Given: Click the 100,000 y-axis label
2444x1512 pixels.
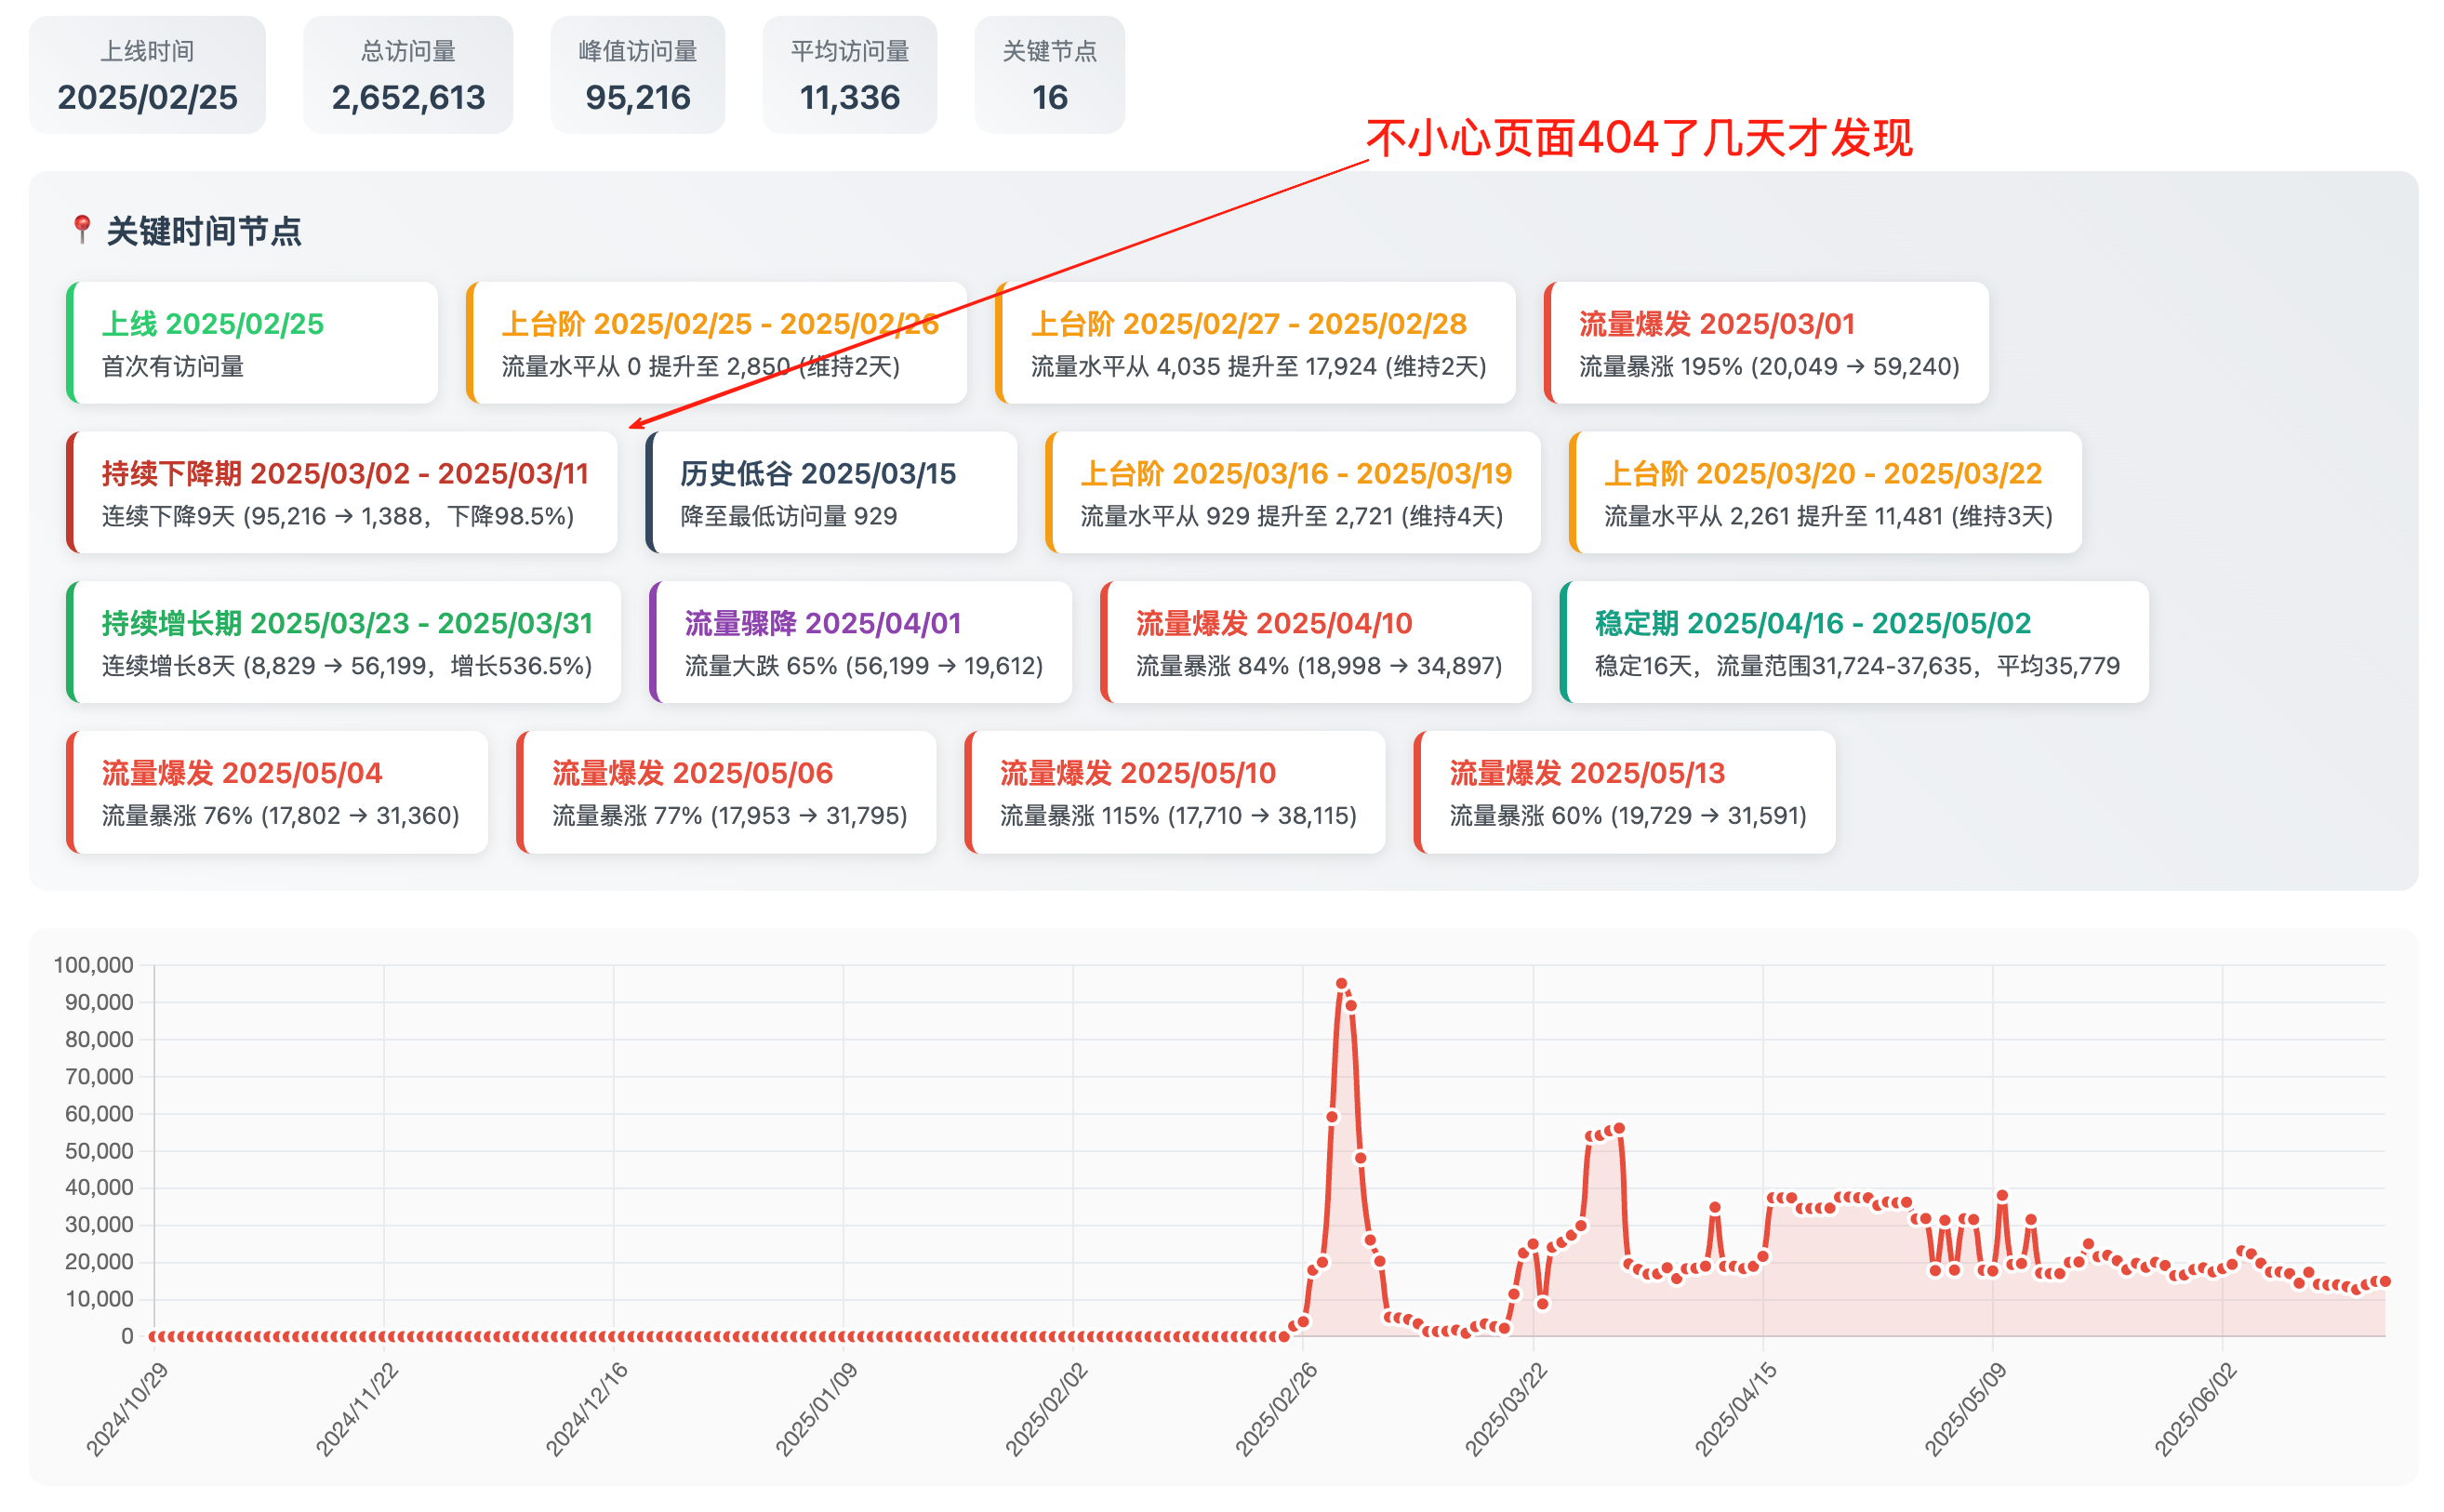Looking at the screenshot, I should [93, 965].
